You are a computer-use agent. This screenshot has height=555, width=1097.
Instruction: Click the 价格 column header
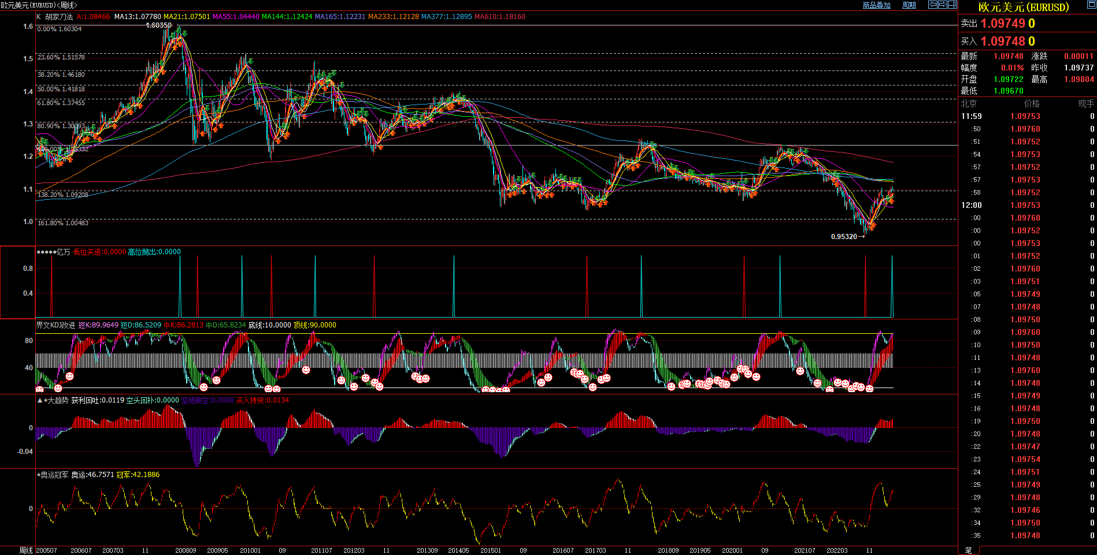click(x=1032, y=103)
